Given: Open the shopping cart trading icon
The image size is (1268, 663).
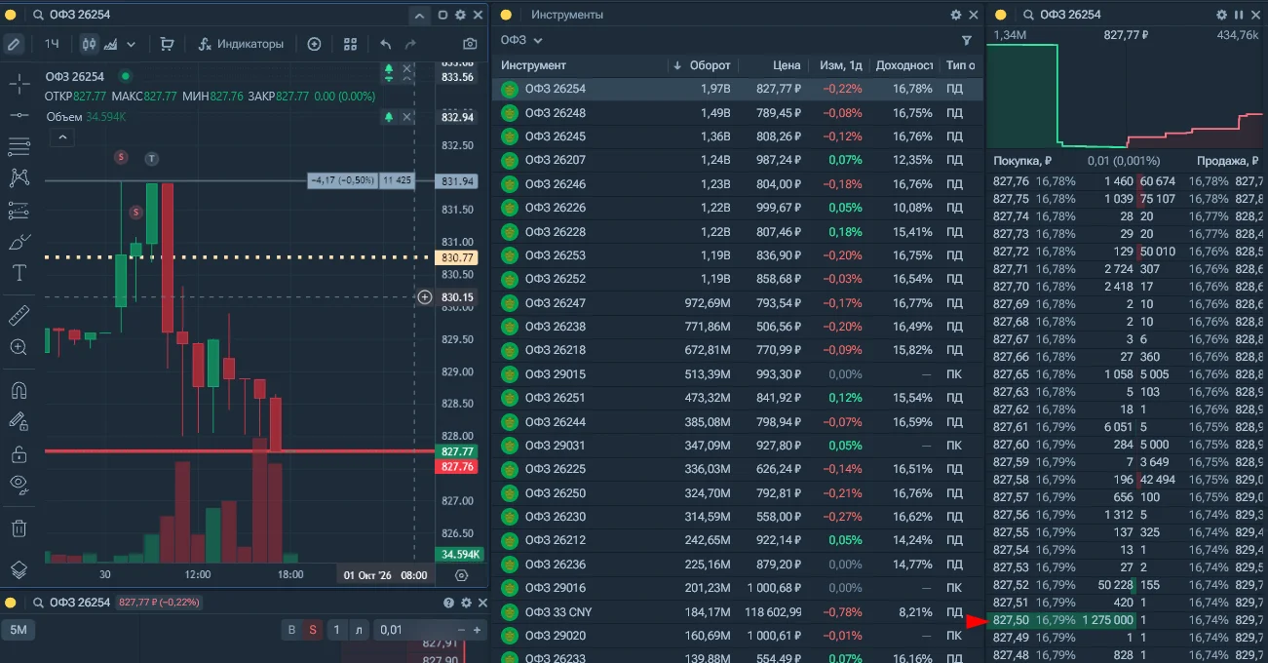Looking at the screenshot, I should pyautogui.click(x=167, y=44).
